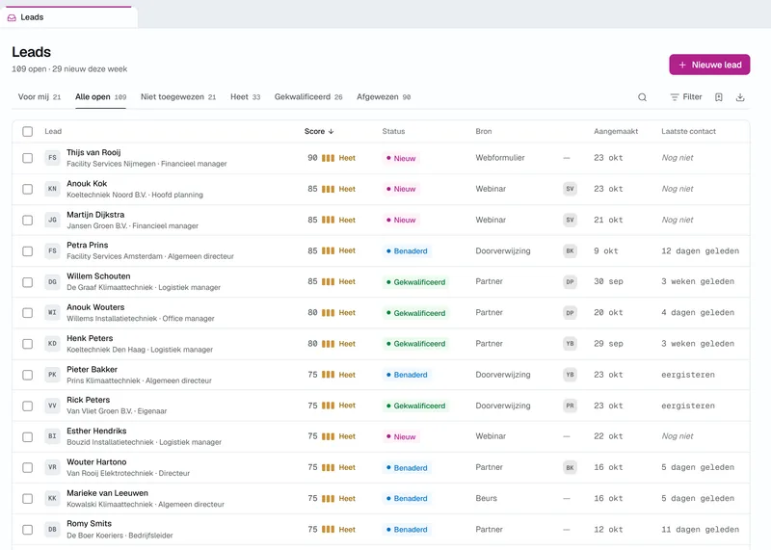Click the export download icon

[x=740, y=97]
